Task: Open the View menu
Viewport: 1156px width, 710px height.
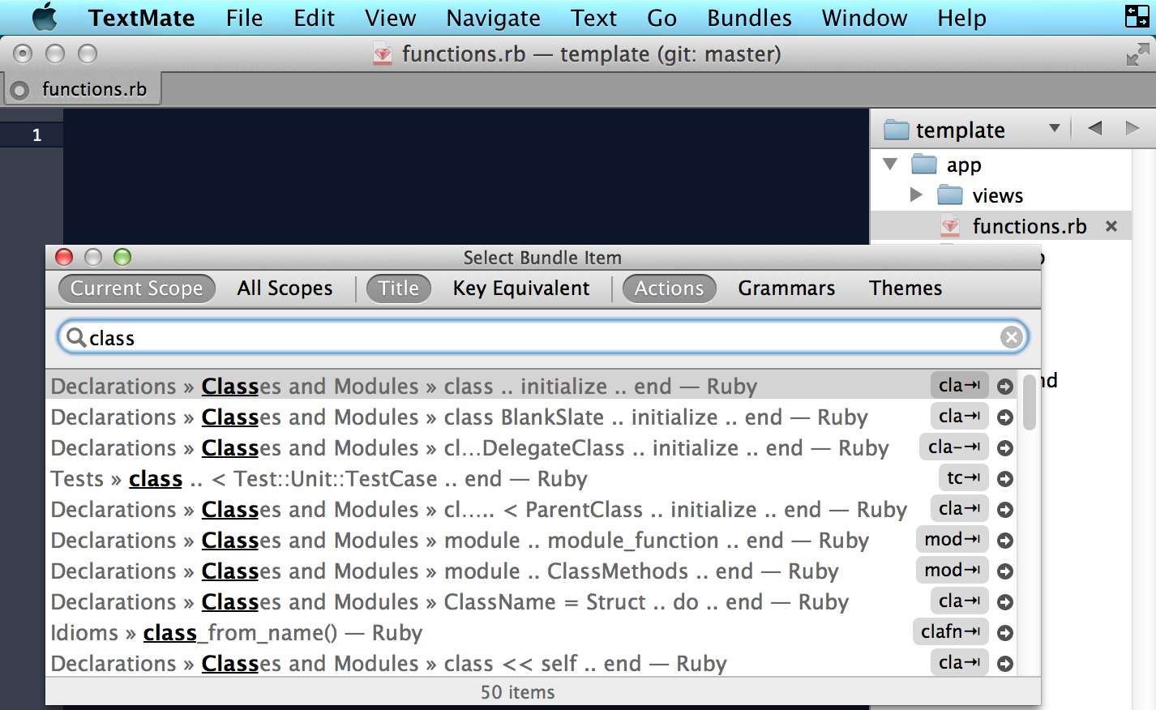Action: (x=390, y=18)
